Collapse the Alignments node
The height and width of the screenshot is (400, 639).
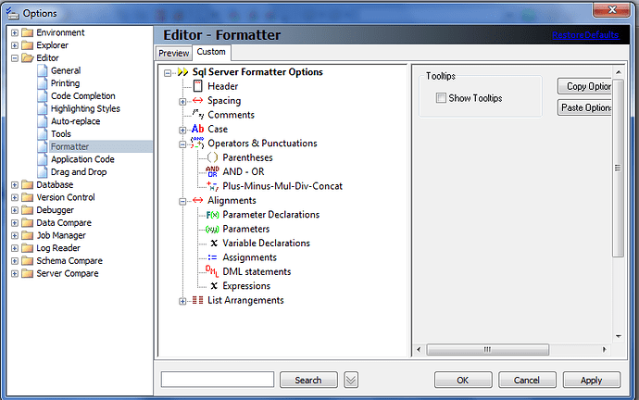pos(182,201)
